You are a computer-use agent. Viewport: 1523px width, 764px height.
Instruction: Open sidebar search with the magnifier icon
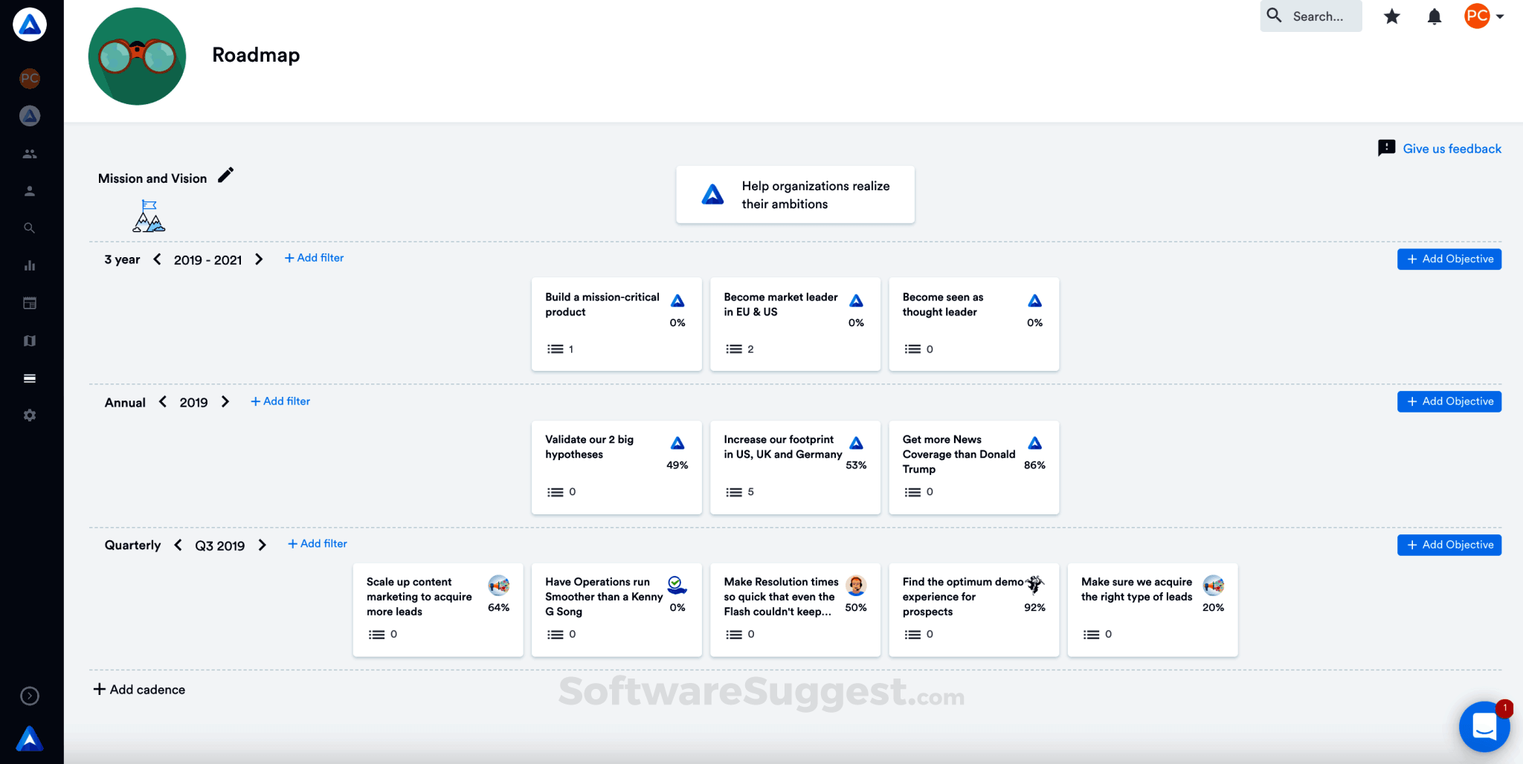click(30, 227)
